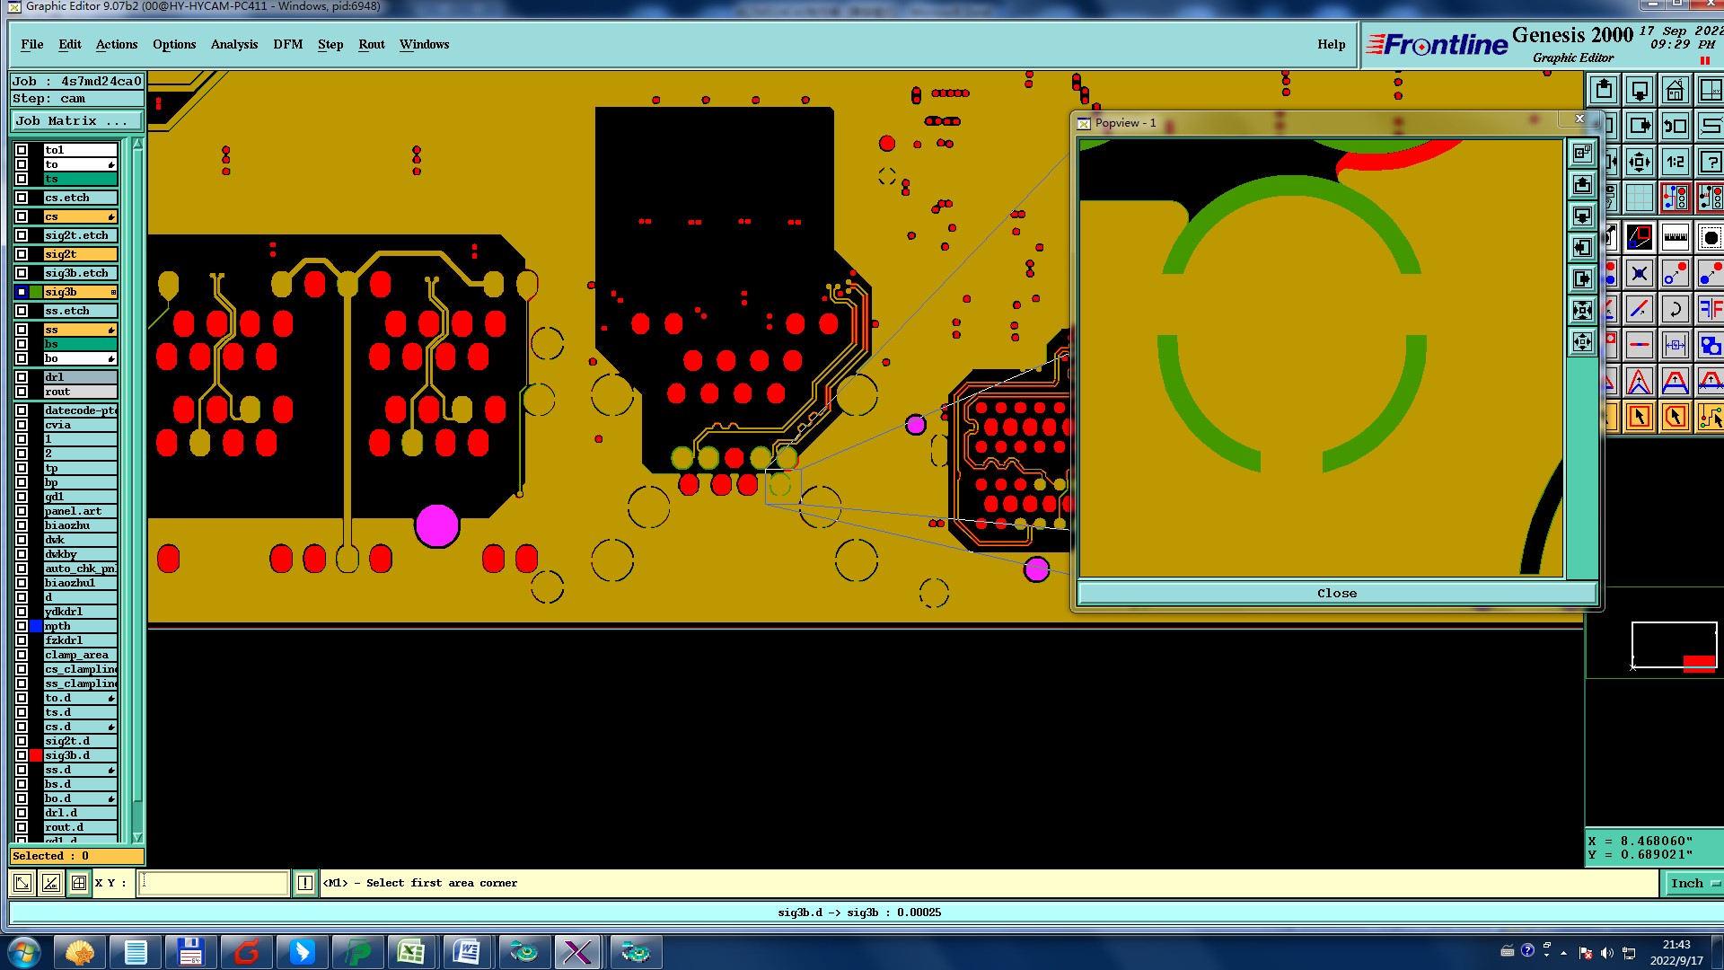Open the question mark help tool icon
The width and height of the screenshot is (1724, 970).
point(1710,163)
